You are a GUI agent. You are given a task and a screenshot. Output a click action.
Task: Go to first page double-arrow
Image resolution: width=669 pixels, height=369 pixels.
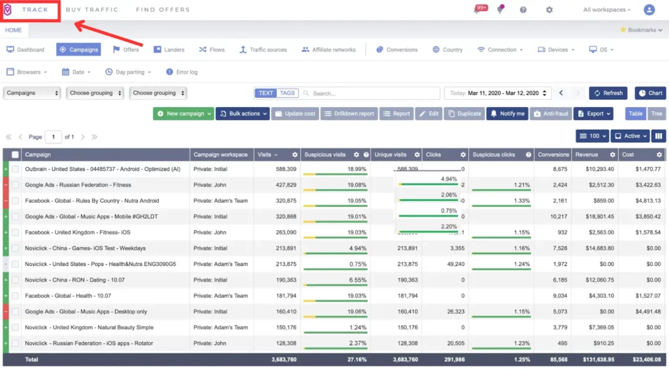point(8,137)
